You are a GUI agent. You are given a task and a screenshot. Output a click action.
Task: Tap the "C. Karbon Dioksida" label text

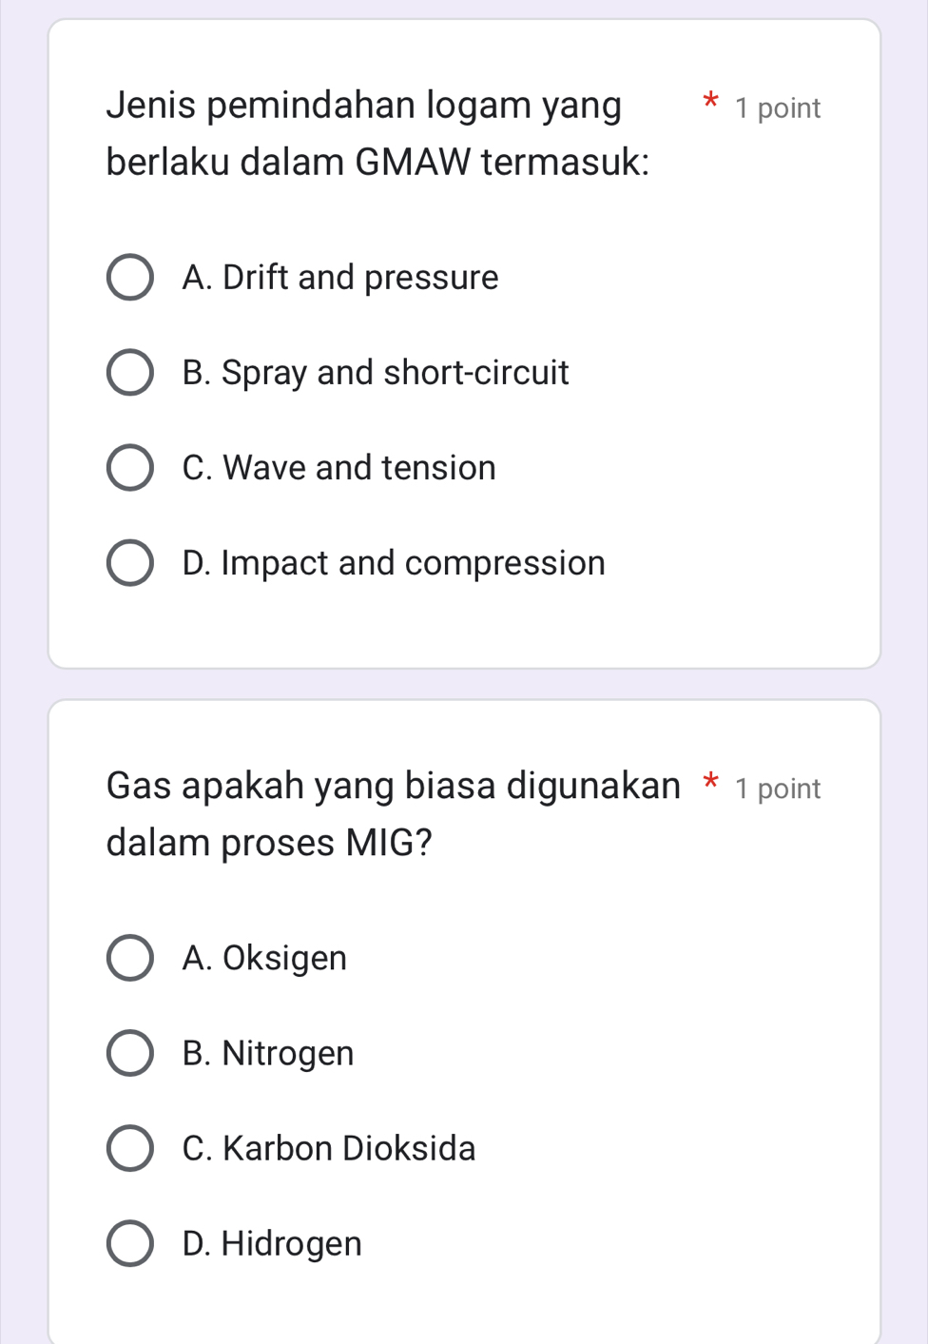pyautogui.click(x=328, y=1148)
